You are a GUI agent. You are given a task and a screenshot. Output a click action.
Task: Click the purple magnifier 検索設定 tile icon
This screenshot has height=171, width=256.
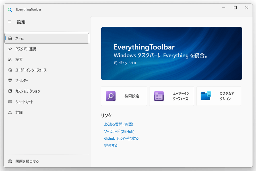tap(111, 96)
